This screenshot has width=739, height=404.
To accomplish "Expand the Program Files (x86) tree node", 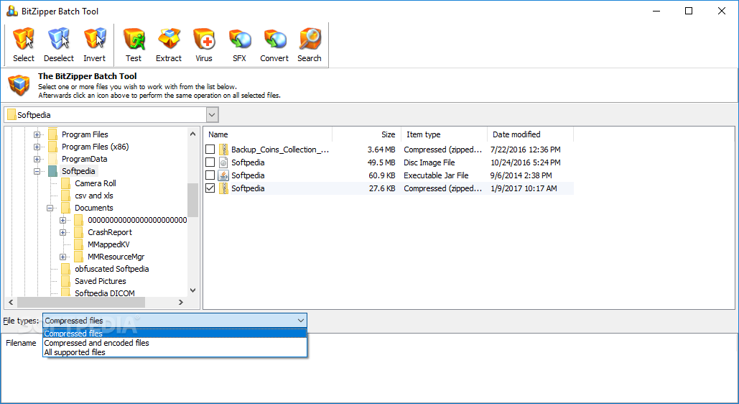I will 37,147.
